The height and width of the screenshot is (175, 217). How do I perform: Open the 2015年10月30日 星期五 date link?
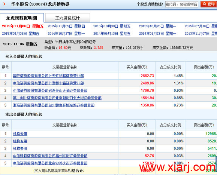coord(112,26)
